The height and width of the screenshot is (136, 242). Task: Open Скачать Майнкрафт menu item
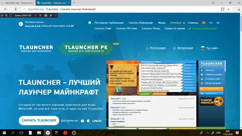tap(141, 23)
